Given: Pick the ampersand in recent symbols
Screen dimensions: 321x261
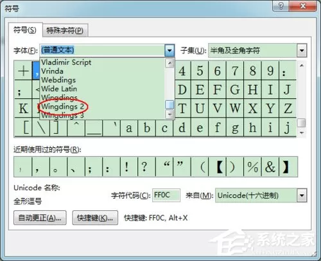Looking at the screenshot, I should pos(270,167).
